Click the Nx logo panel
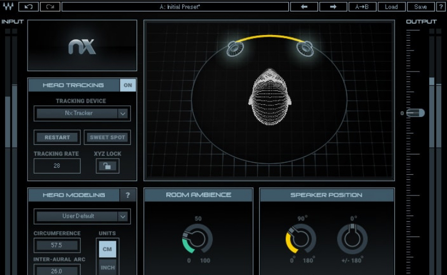Image resolution: width=447 pixels, height=275 pixels. (x=82, y=45)
